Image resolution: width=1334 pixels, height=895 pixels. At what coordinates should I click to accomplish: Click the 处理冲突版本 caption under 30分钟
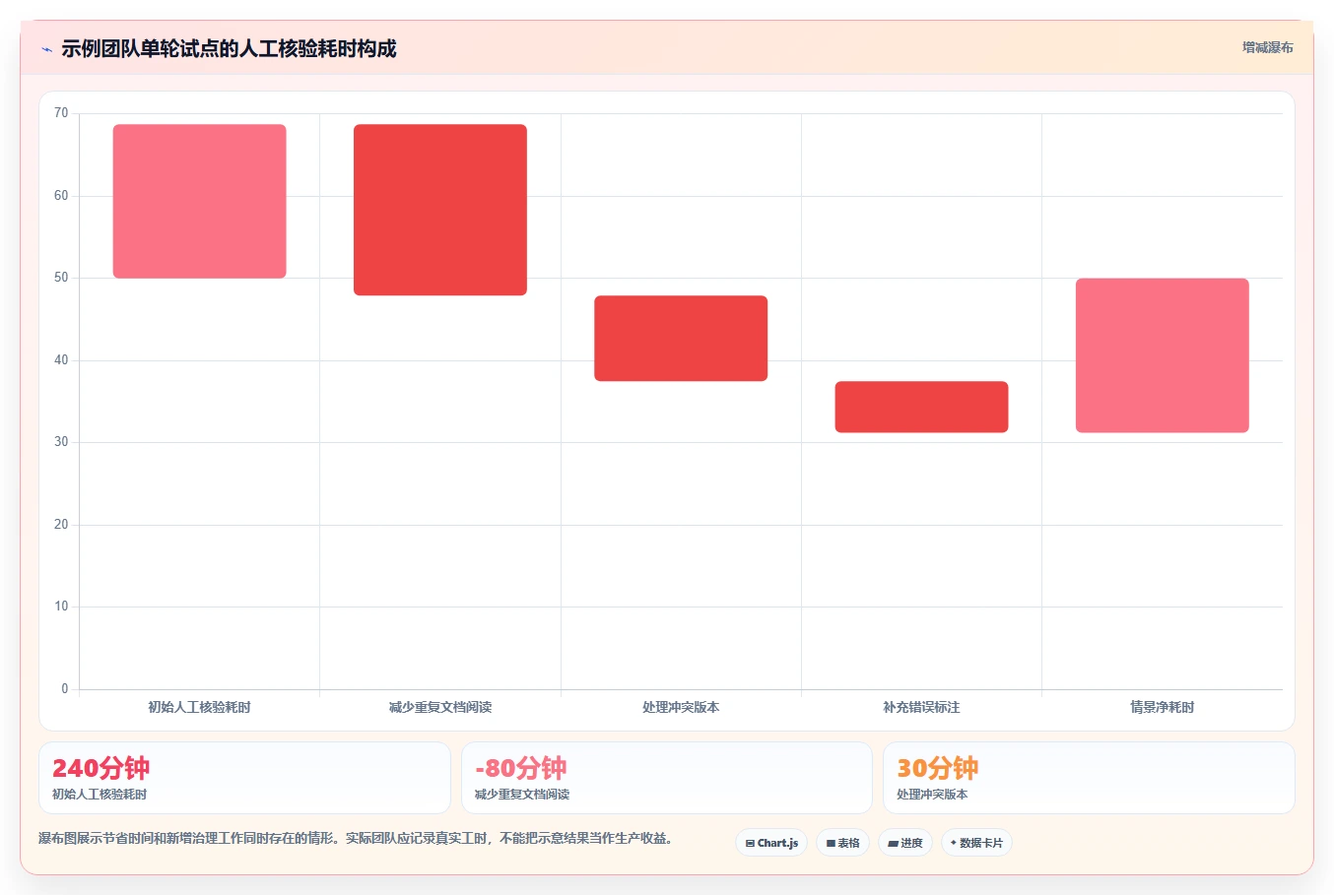pyautogui.click(x=932, y=795)
